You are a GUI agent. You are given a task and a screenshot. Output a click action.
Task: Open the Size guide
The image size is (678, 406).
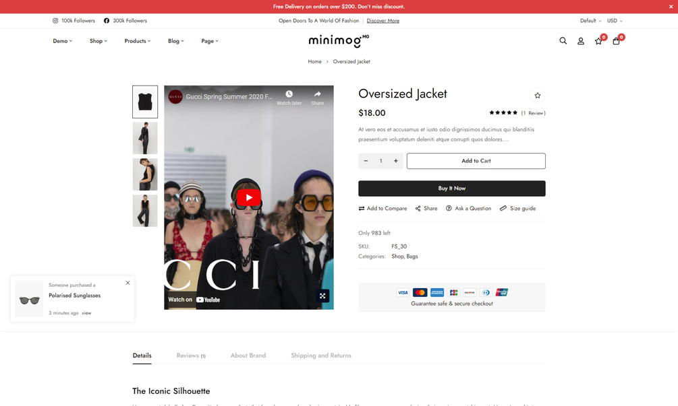[517, 209]
